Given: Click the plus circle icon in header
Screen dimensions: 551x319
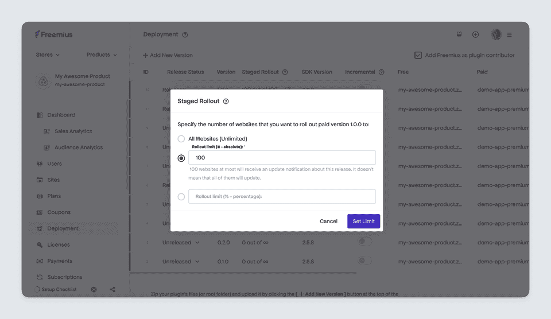Looking at the screenshot, I should (x=475, y=34).
